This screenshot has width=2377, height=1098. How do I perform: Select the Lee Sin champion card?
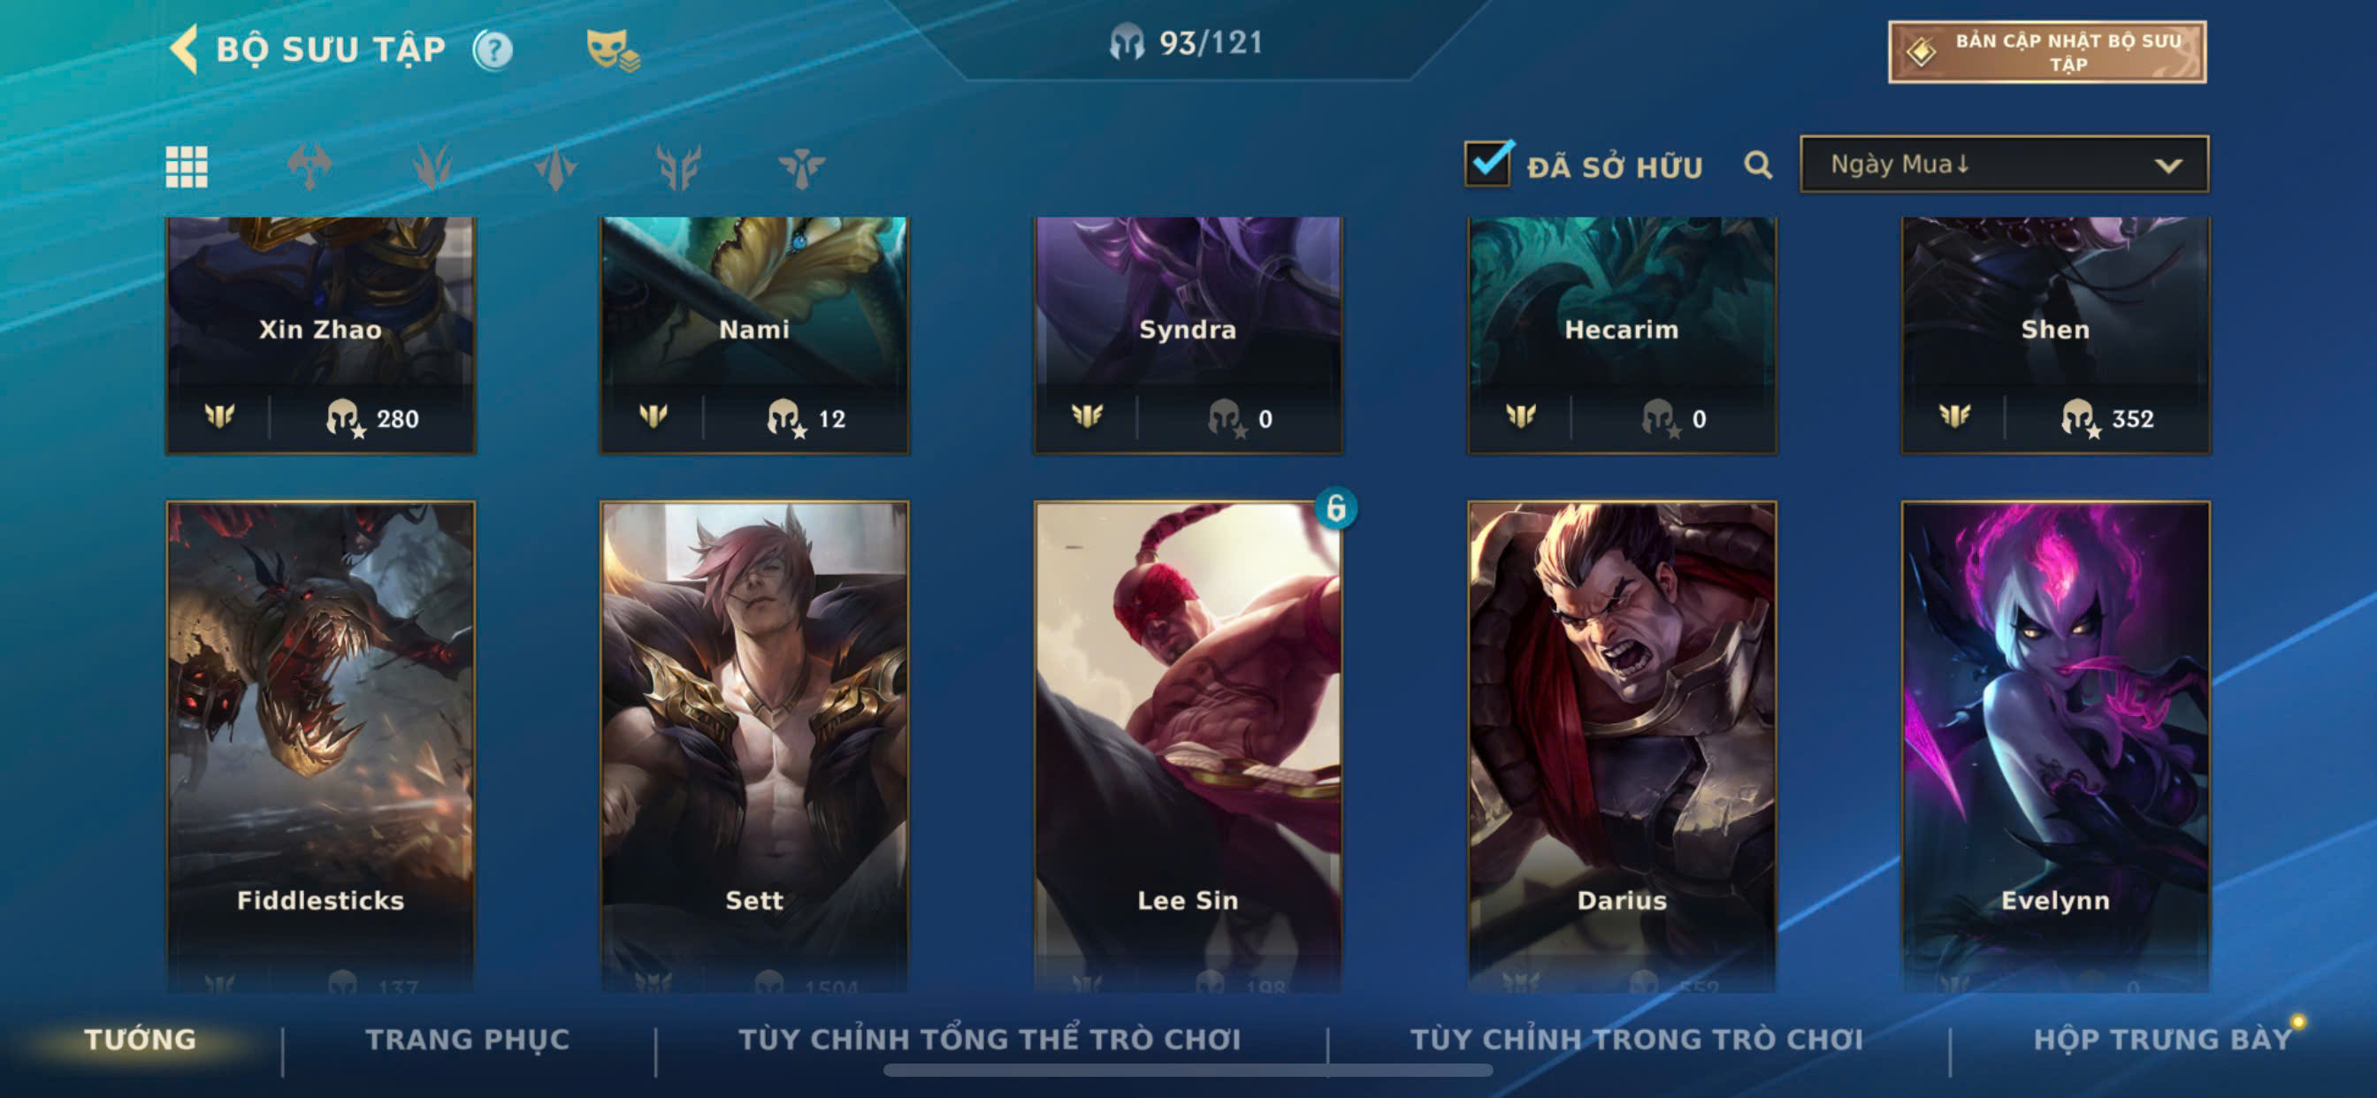[1188, 747]
